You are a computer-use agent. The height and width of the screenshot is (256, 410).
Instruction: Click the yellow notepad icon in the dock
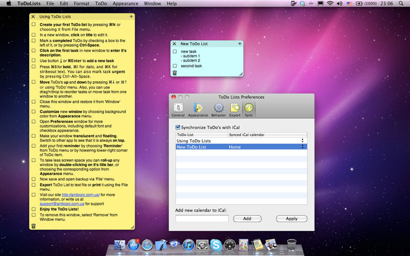coord(258,245)
